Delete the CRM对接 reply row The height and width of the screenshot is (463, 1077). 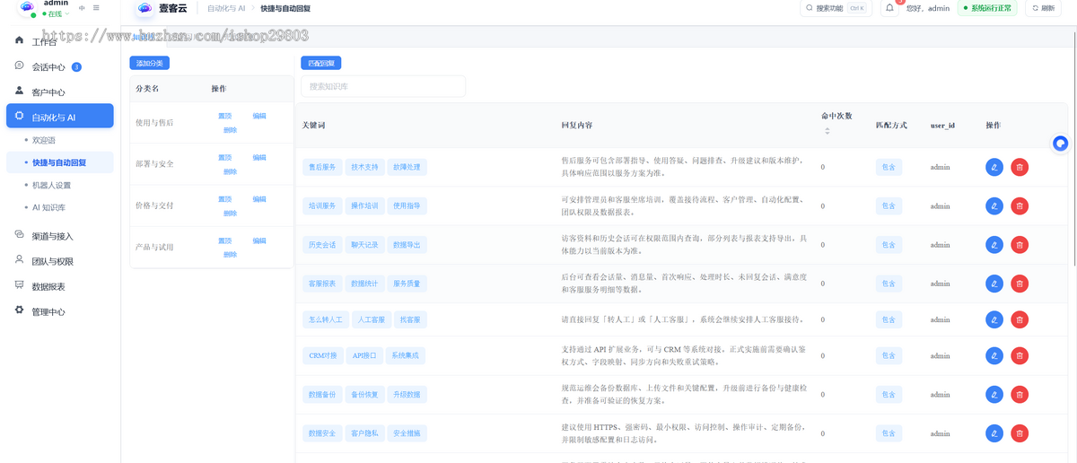click(1020, 355)
